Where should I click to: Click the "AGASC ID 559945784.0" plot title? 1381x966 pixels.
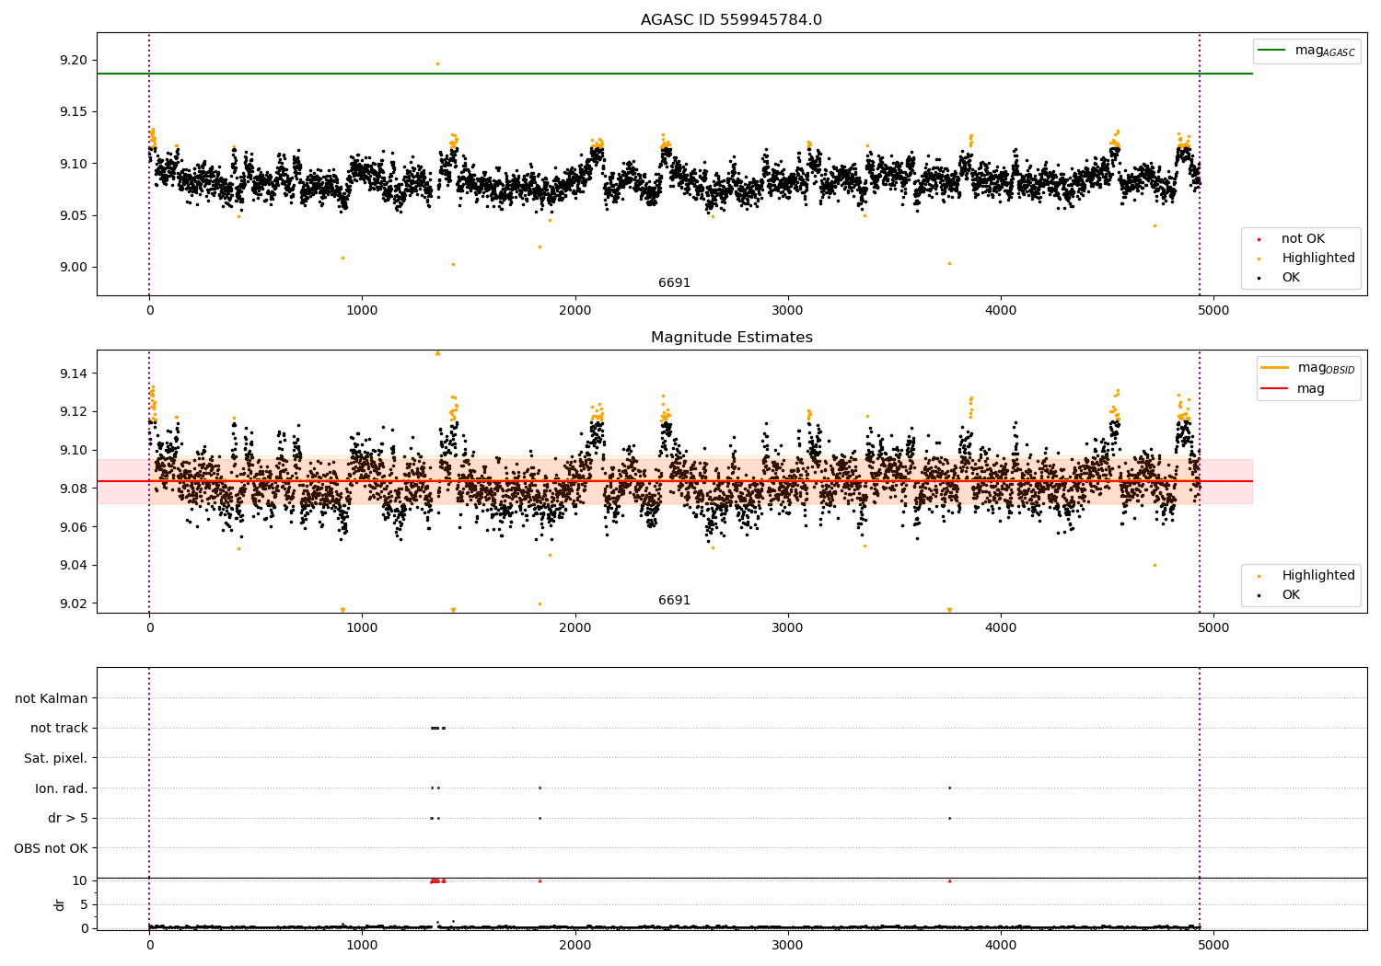(731, 20)
